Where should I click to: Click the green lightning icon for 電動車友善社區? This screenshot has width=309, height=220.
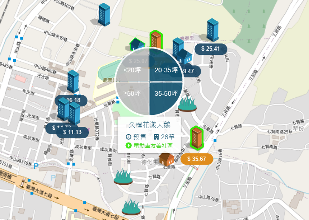(x=128, y=146)
